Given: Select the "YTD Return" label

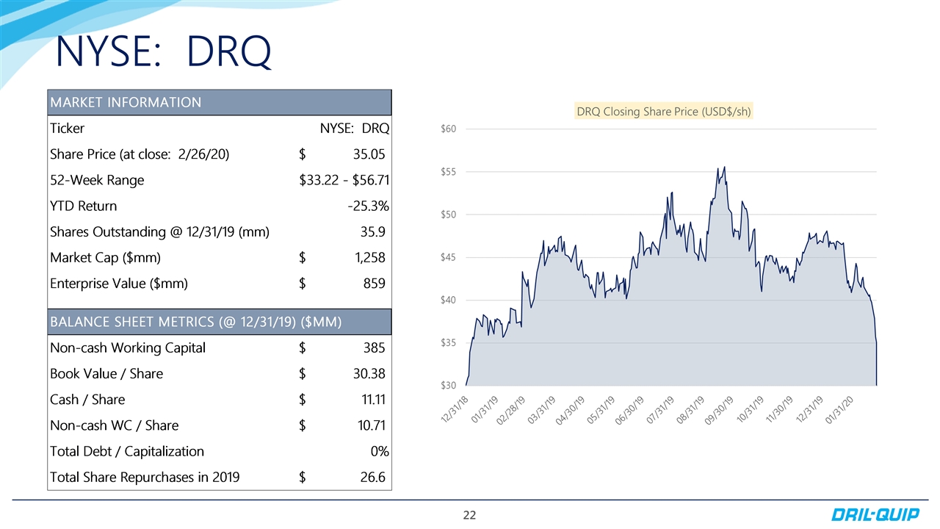Looking at the screenshot, I should (x=83, y=206).
